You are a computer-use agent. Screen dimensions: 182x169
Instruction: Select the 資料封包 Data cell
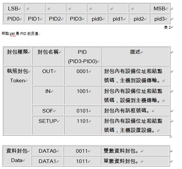tap(17, 156)
